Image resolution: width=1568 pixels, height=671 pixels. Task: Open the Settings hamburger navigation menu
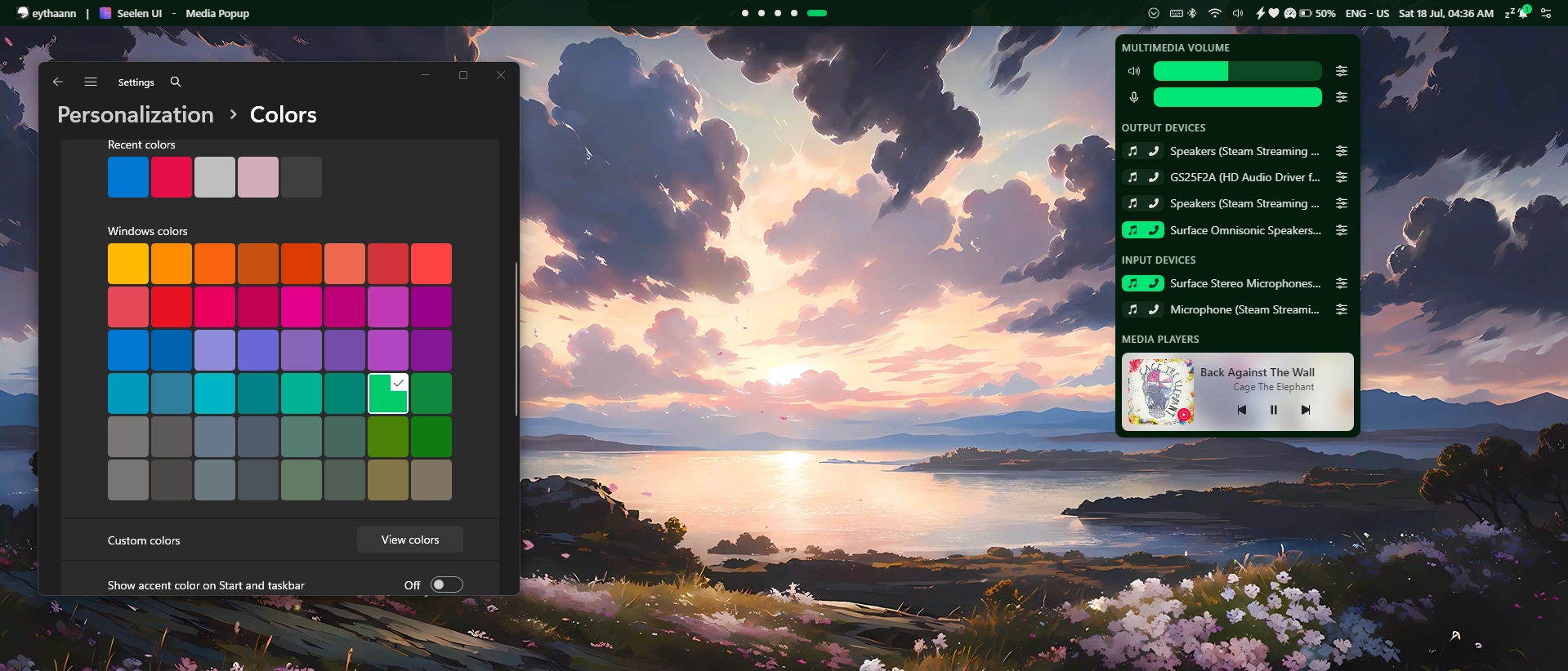click(x=91, y=82)
